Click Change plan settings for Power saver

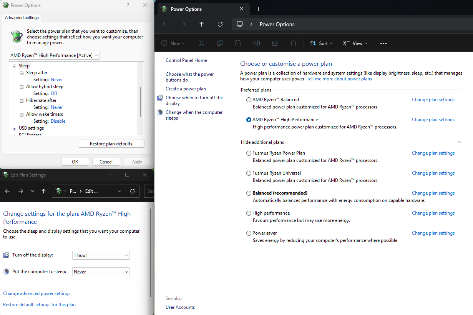[x=433, y=233]
